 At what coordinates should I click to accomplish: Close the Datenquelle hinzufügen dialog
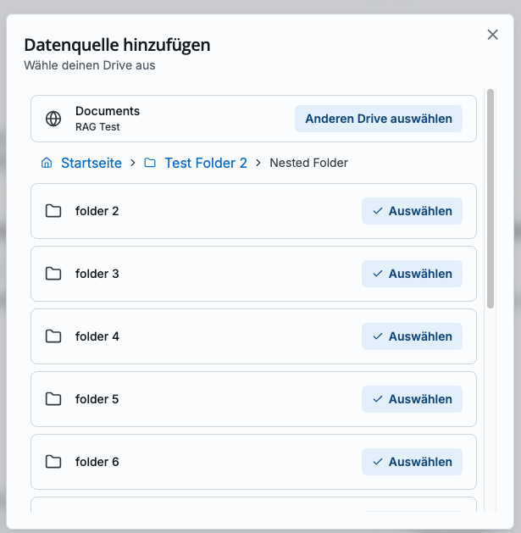click(492, 35)
